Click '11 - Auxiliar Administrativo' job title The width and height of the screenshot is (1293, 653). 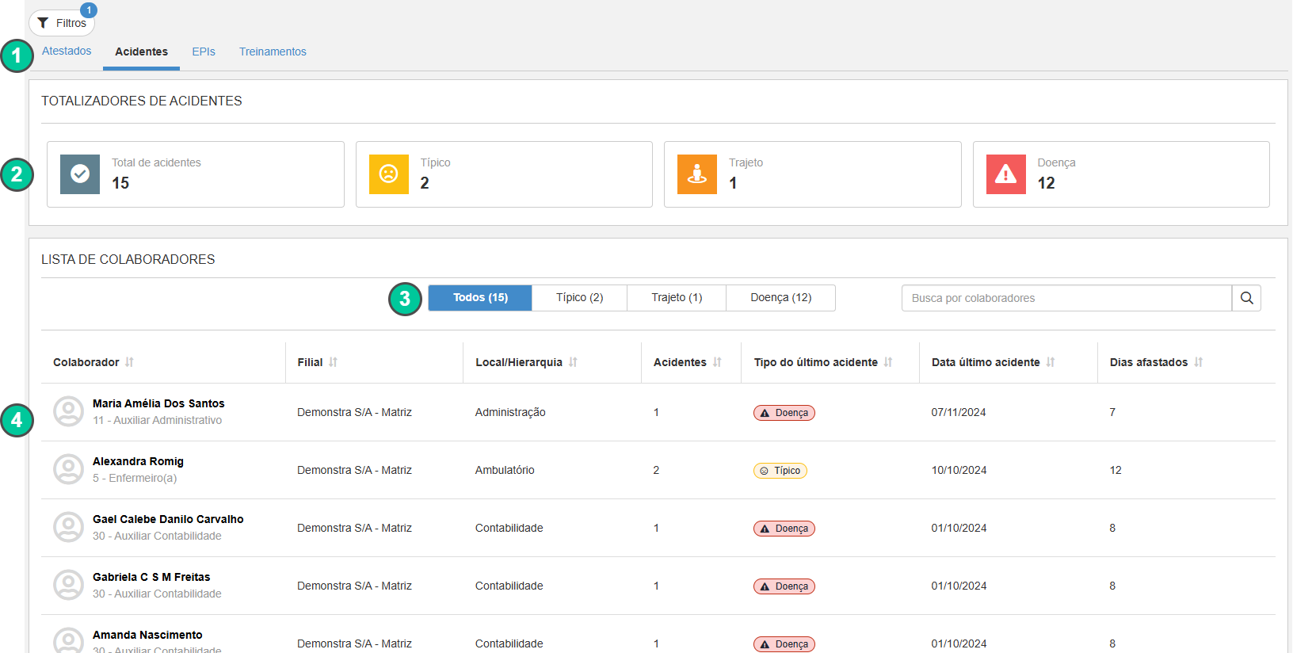tap(157, 420)
